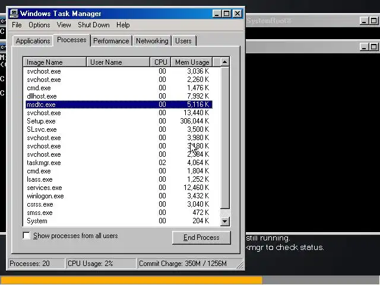
Task: Switch to the Applications tab
Action: pos(33,41)
